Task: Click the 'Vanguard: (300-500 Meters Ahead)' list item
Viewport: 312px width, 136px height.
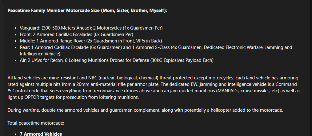Action: point(91,28)
